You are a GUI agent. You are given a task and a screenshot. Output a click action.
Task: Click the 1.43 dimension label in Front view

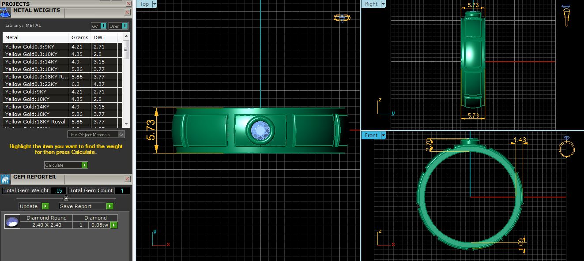pos(520,140)
